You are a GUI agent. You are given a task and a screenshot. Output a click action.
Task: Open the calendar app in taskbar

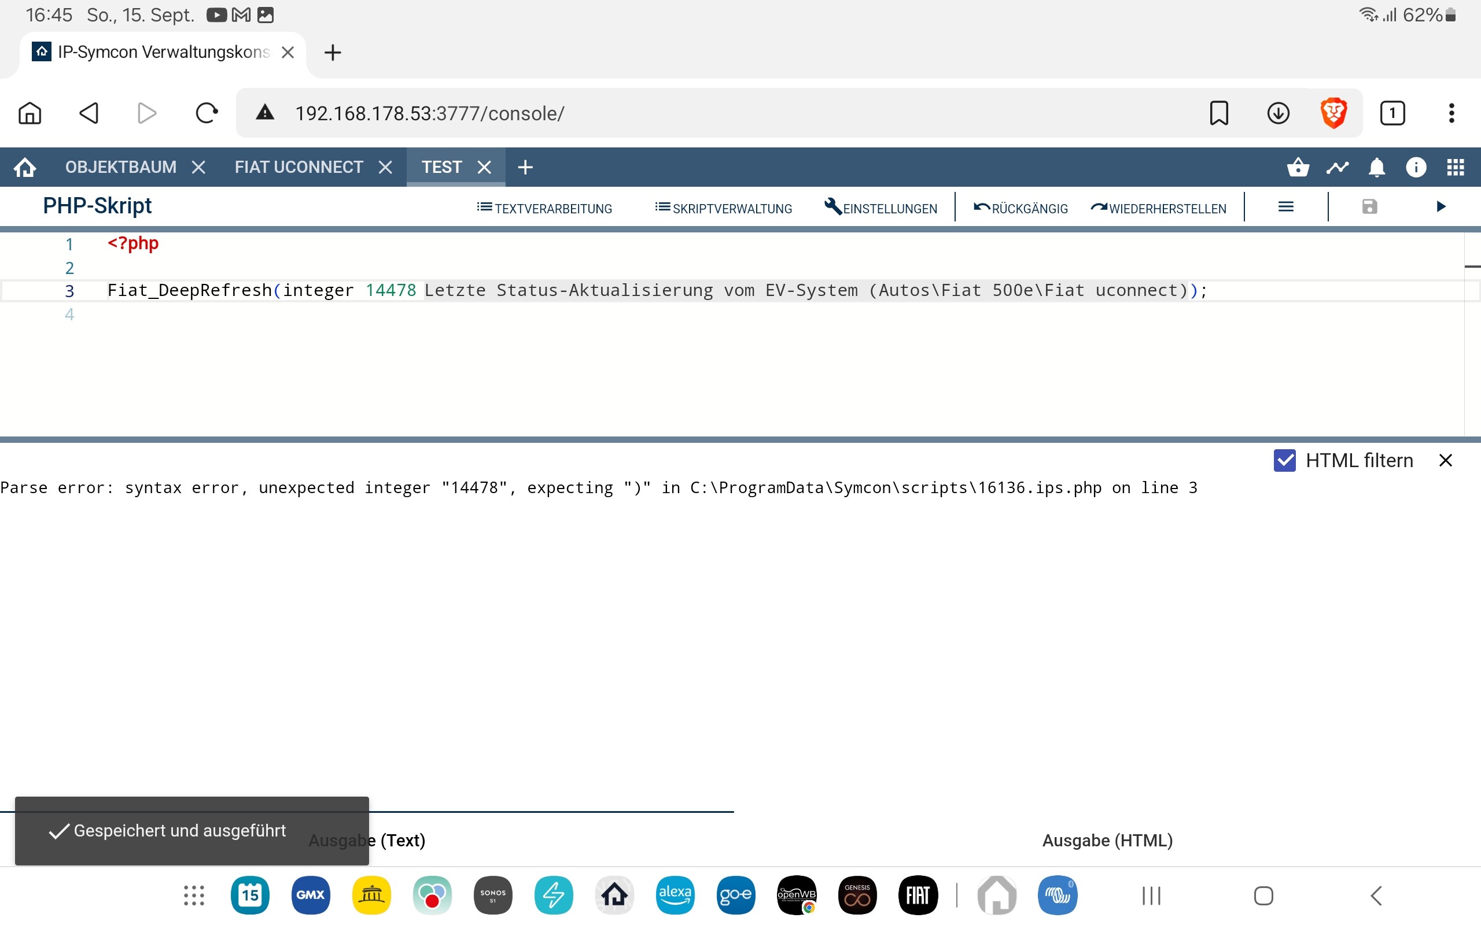pos(250,896)
